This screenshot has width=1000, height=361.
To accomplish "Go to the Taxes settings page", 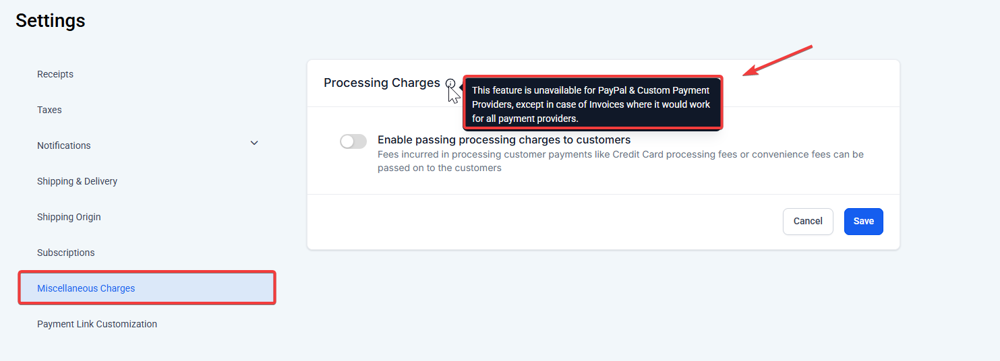I will (x=49, y=110).
